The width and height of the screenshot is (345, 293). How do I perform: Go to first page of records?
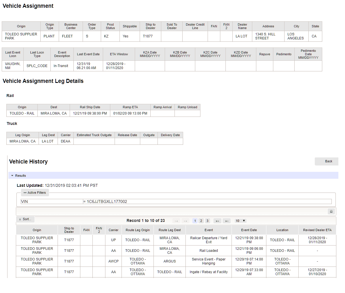[176, 221]
